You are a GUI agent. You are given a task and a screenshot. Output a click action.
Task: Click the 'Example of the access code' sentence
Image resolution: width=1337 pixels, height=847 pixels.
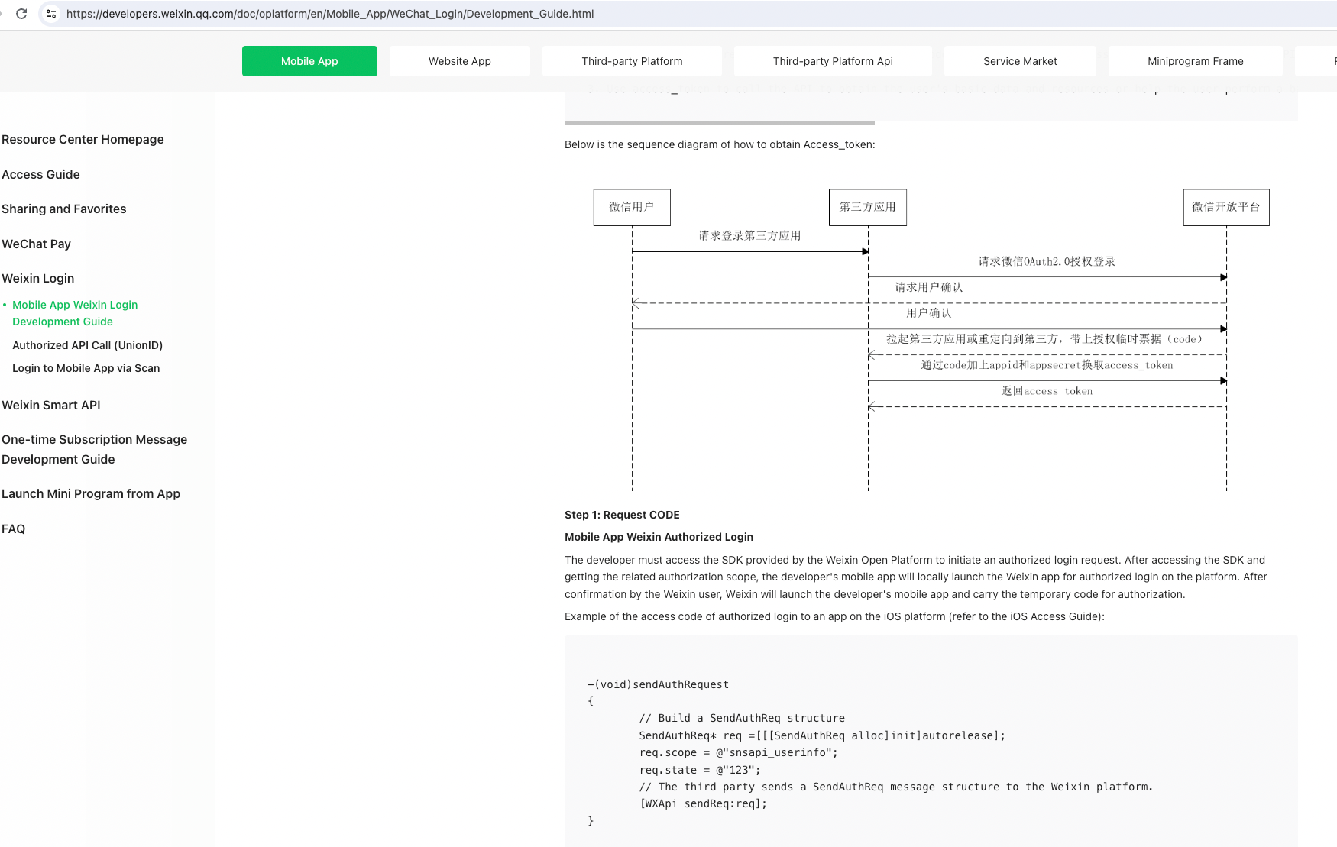click(834, 617)
